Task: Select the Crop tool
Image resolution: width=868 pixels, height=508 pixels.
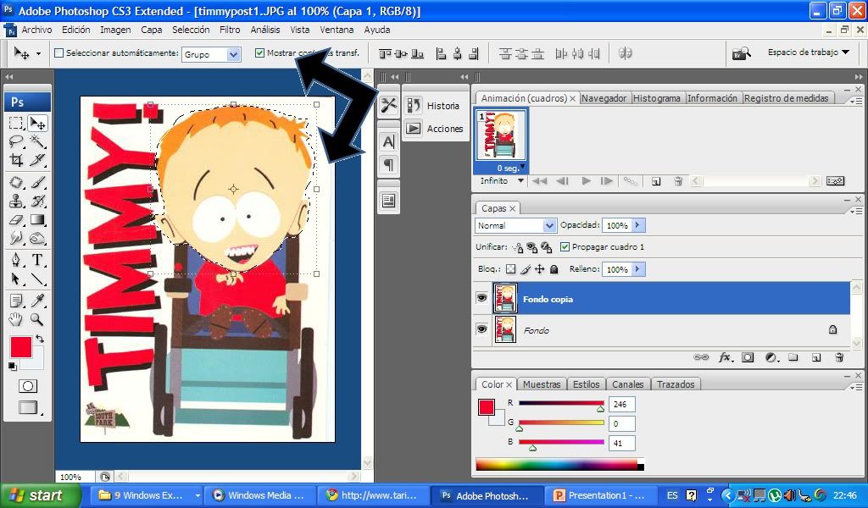Action: pos(16,160)
